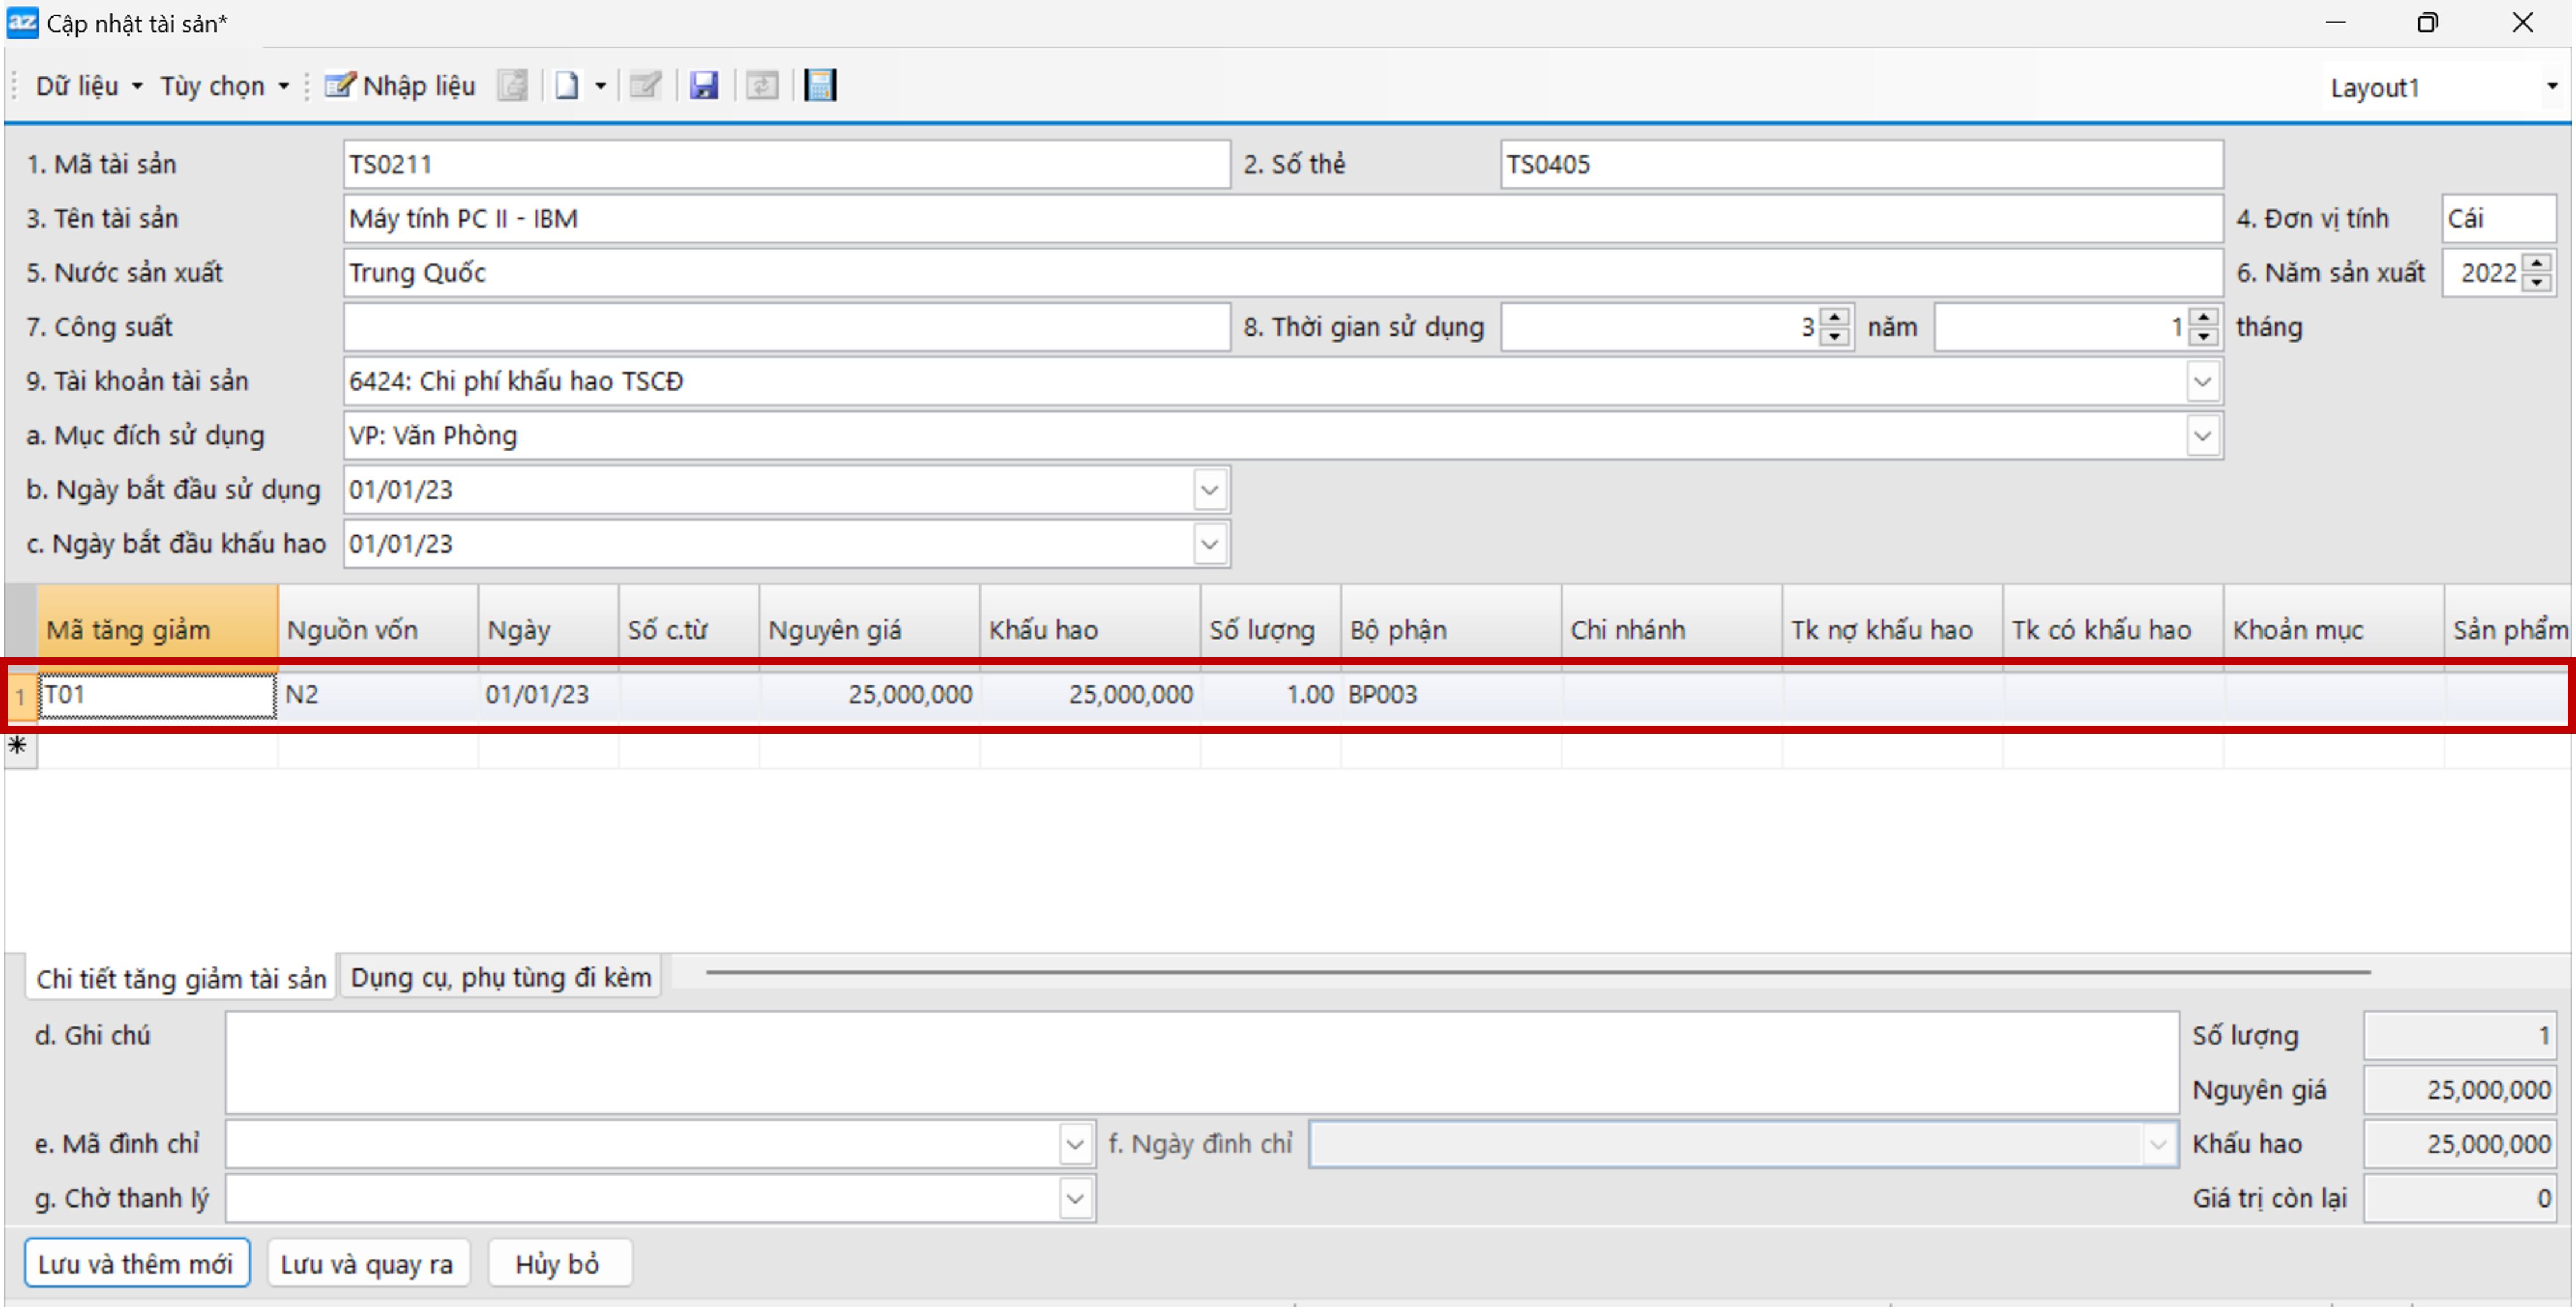This screenshot has height=1307, width=2576.
Task: Click the new blank document icon
Action: 567,86
